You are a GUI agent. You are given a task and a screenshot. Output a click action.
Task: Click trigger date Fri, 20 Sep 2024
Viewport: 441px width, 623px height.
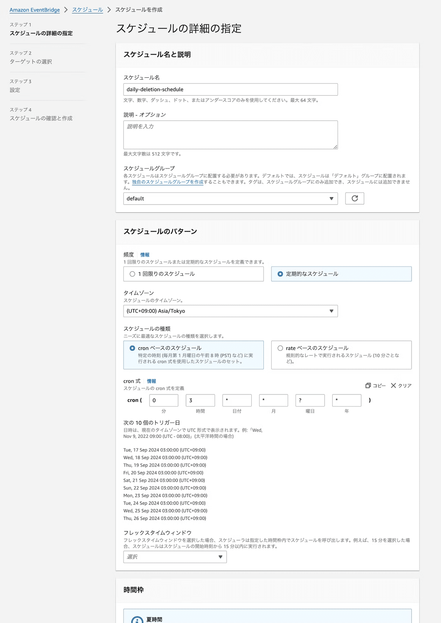[164, 473]
